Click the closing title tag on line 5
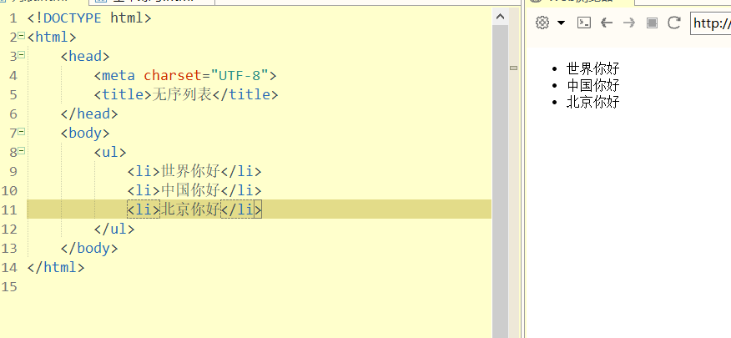This screenshot has height=338, width=731. coord(245,94)
